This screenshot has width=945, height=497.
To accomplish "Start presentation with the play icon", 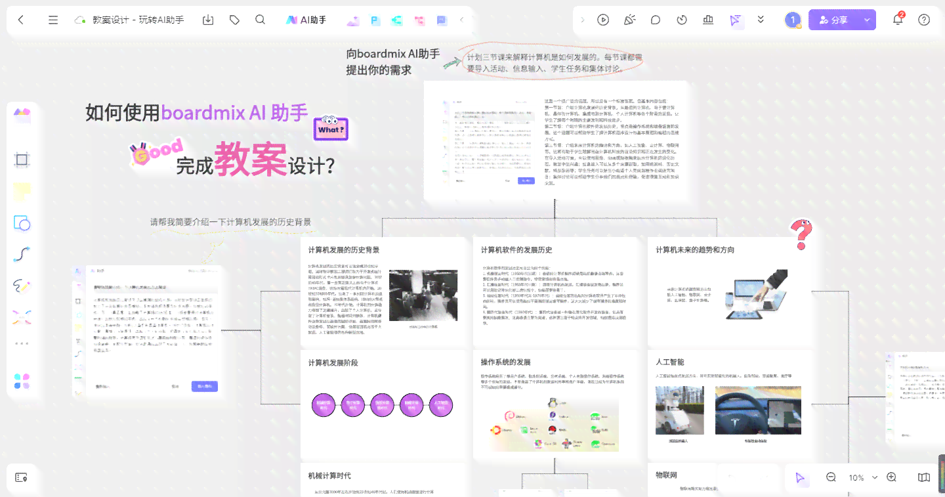I will pyautogui.click(x=603, y=20).
